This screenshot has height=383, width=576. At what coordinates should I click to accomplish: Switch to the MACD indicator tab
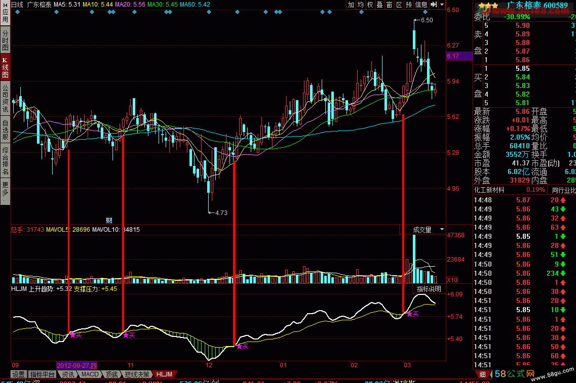point(90,374)
